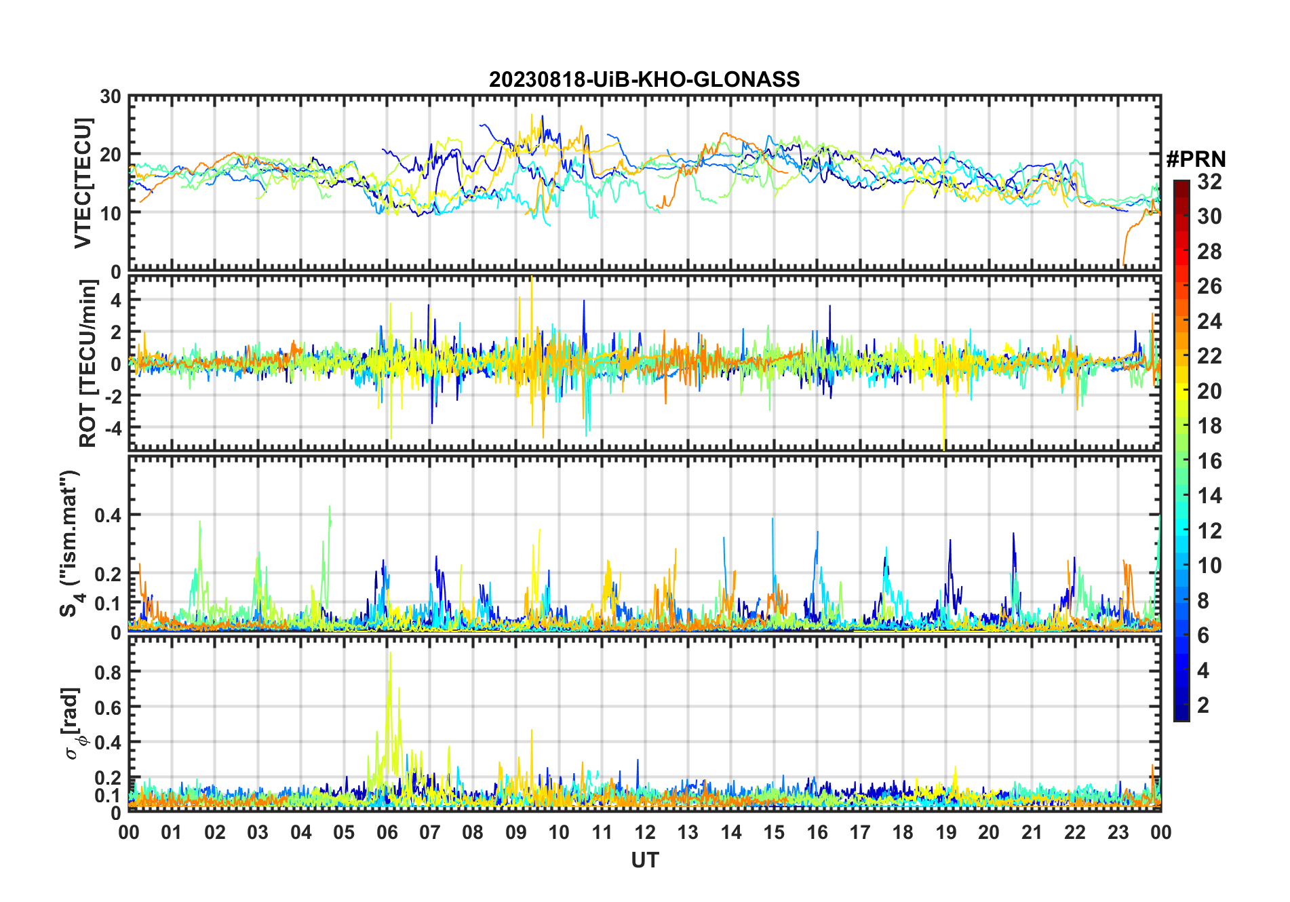
Task: Click colorbar tick label 2
Action: (x=1203, y=705)
